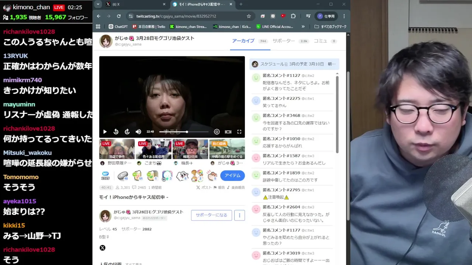The height and width of the screenshot is (265, 472).
Task: Rewind the video ten seconds
Action: [116, 132]
